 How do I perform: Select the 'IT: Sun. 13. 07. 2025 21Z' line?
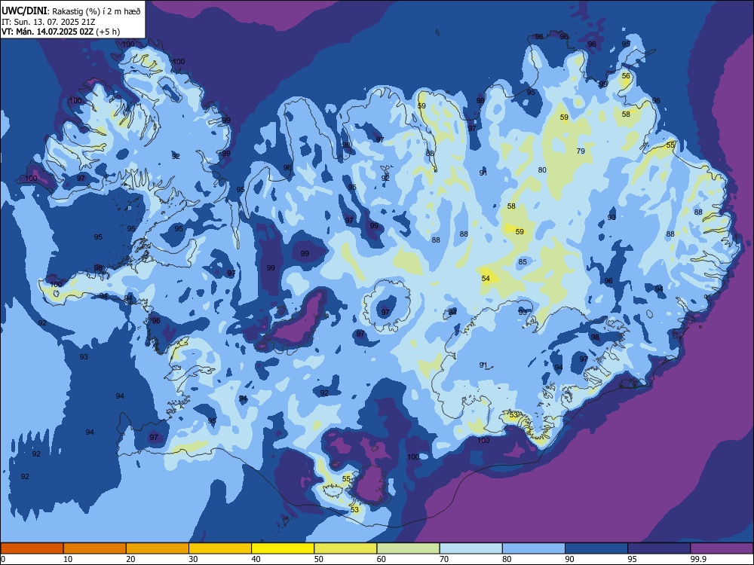(x=48, y=22)
